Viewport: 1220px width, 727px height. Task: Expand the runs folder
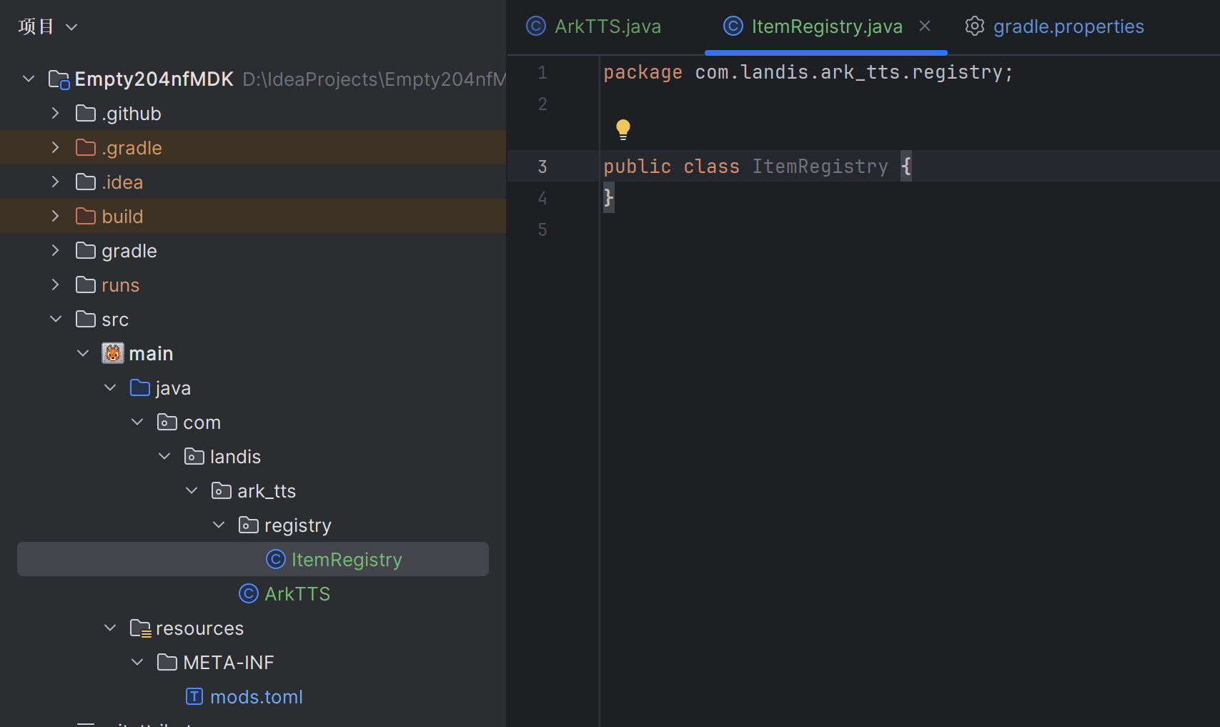pyautogui.click(x=56, y=285)
